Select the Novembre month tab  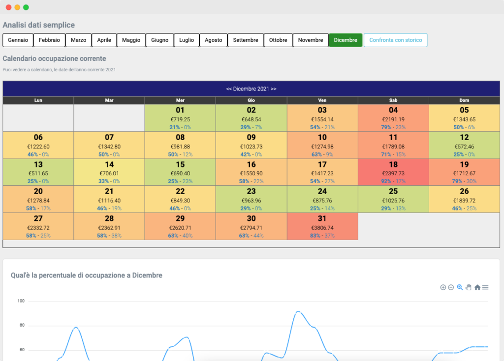click(311, 40)
